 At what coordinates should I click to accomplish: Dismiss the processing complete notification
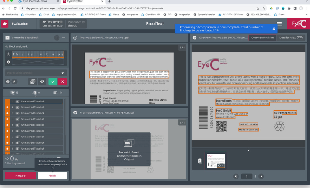coord(274,28)
